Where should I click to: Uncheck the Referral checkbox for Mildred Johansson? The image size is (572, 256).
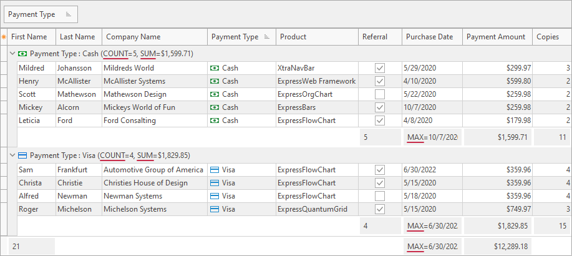point(380,68)
